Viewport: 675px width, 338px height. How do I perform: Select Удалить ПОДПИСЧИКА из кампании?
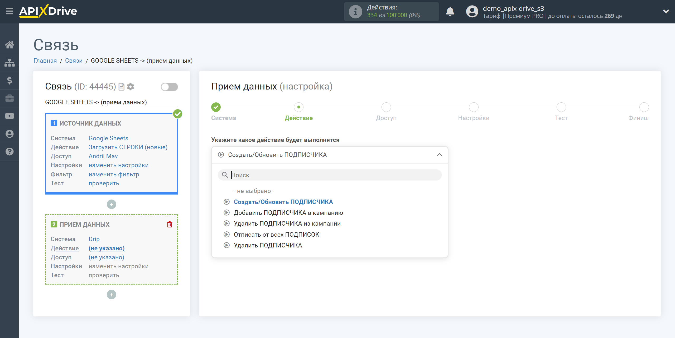click(x=287, y=223)
